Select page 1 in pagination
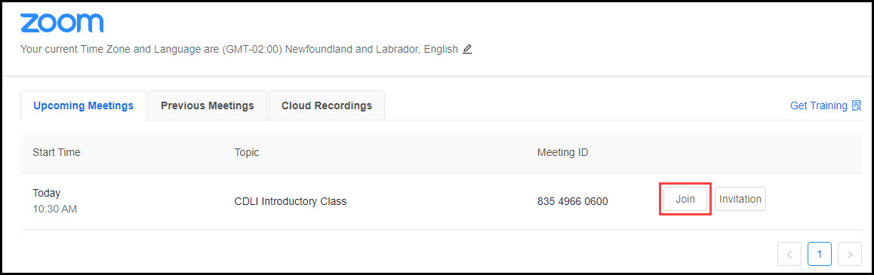This screenshot has width=874, height=275. 820,255
